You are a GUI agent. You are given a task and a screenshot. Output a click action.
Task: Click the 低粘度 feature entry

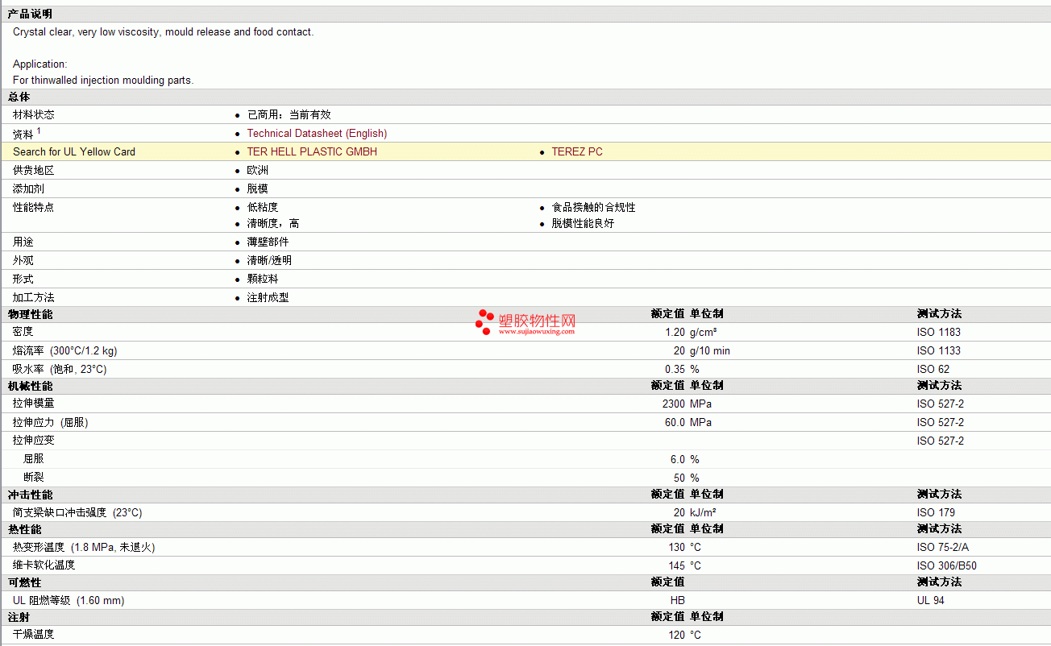(x=263, y=207)
